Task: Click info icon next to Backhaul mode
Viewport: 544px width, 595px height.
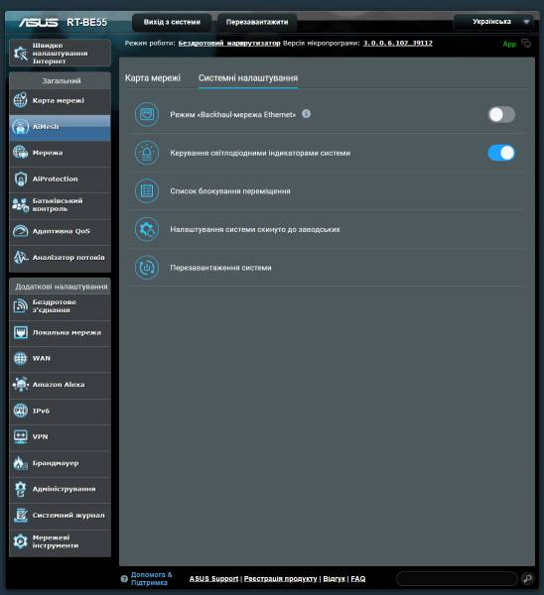Action: click(x=306, y=114)
